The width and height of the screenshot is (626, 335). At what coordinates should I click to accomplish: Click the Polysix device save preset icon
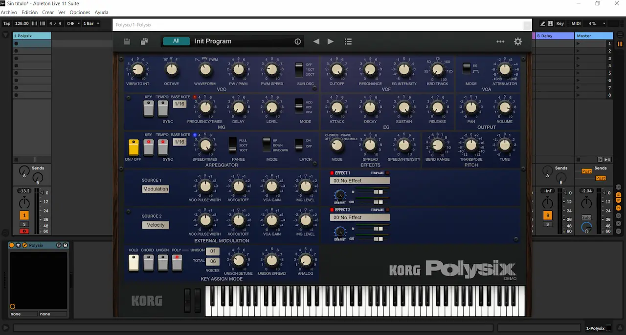(x=66, y=245)
